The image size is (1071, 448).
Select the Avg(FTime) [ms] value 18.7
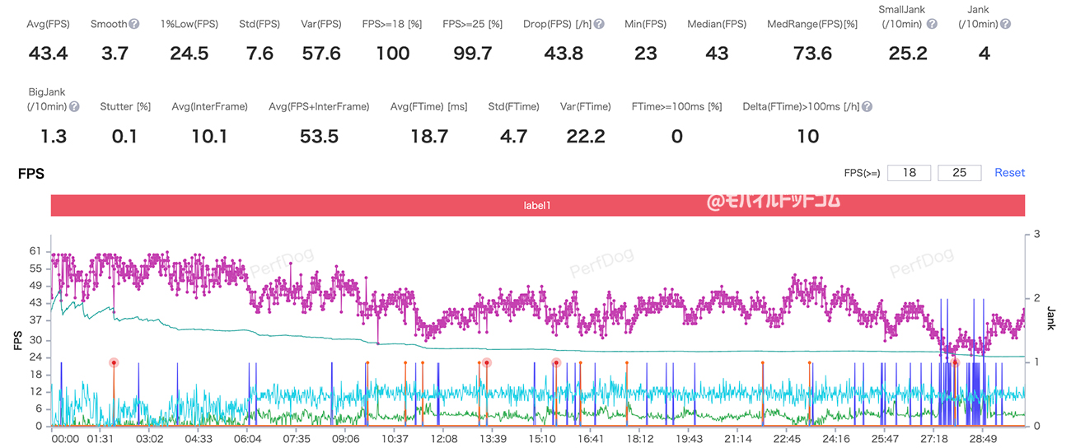428,137
